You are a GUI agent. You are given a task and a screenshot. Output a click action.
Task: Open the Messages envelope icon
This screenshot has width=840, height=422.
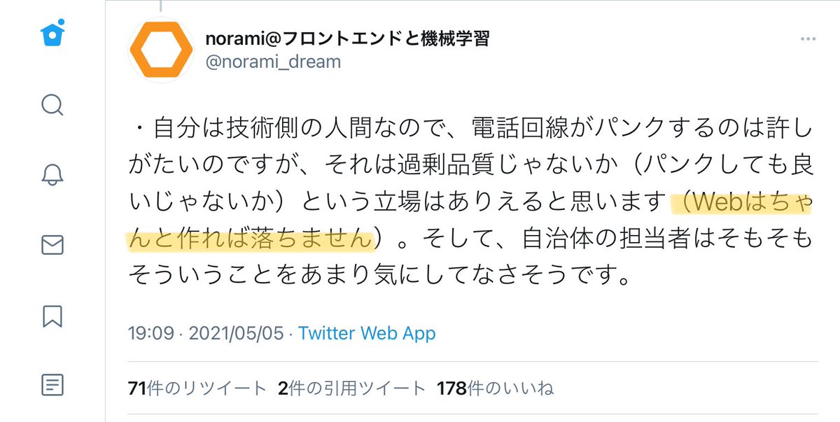[52, 245]
